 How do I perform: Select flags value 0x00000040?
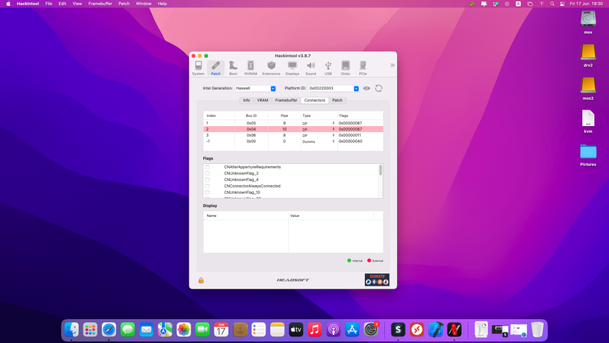pyautogui.click(x=350, y=141)
